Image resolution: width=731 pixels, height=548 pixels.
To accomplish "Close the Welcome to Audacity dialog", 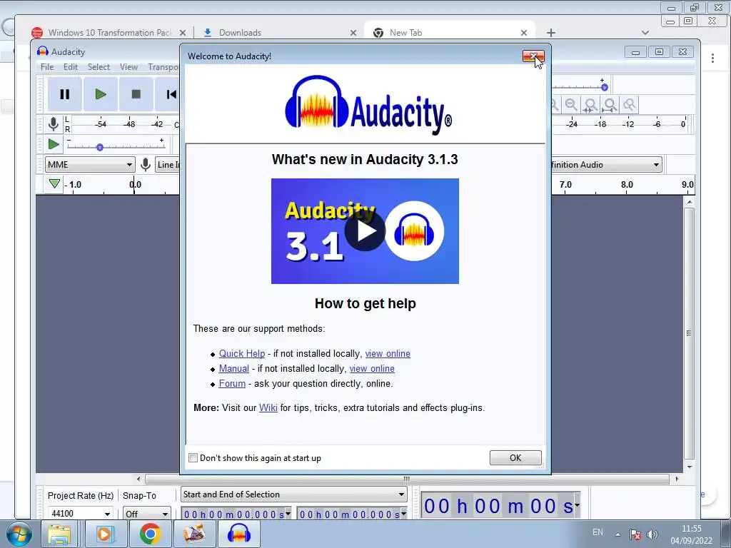I will [533, 56].
